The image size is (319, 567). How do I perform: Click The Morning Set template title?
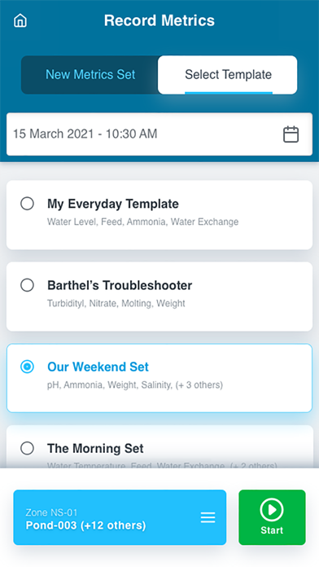click(x=95, y=448)
